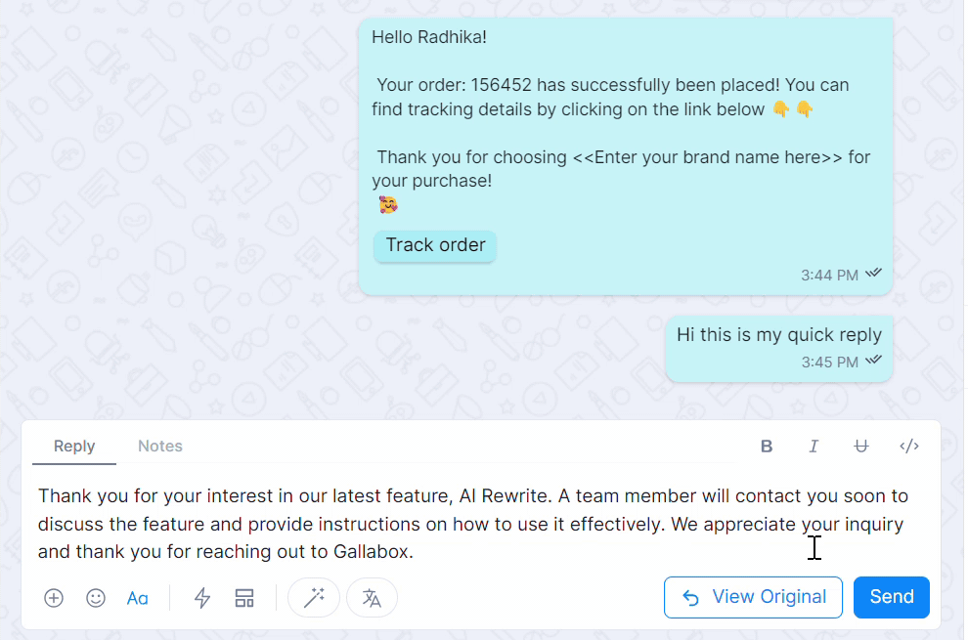Click the plus attachment icon

pos(54,598)
